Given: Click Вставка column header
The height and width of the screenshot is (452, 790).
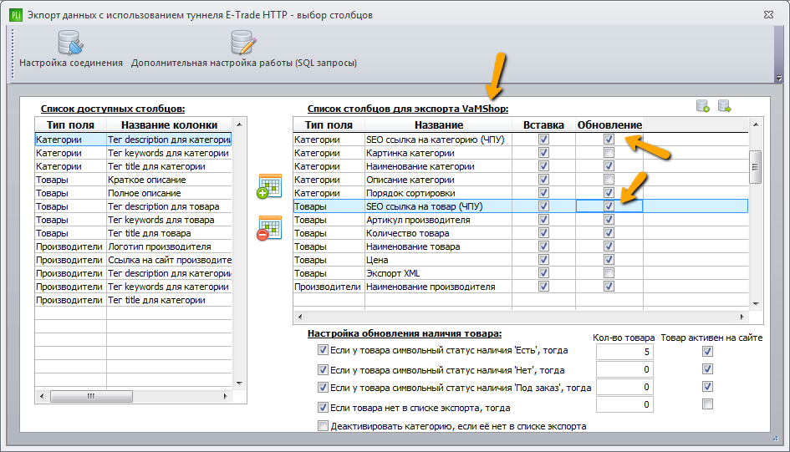Looking at the screenshot, I should tap(543, 124).
